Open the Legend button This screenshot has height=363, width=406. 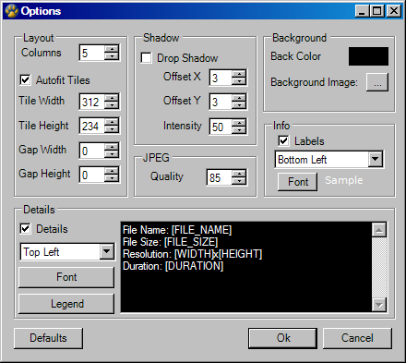pos(66,304)
